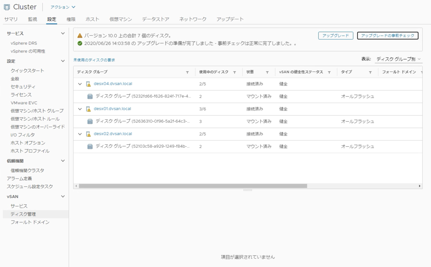Click the アップグレードの事前チェック button
Image resolution: width=431 pixels, height=267 pixels.
[388, 36]
